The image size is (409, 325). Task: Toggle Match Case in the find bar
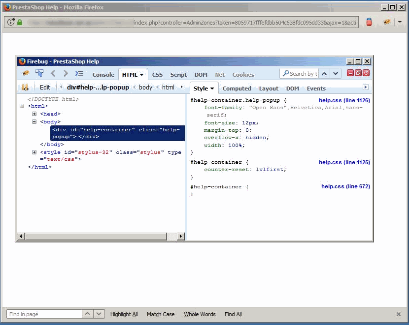[161, 314]
